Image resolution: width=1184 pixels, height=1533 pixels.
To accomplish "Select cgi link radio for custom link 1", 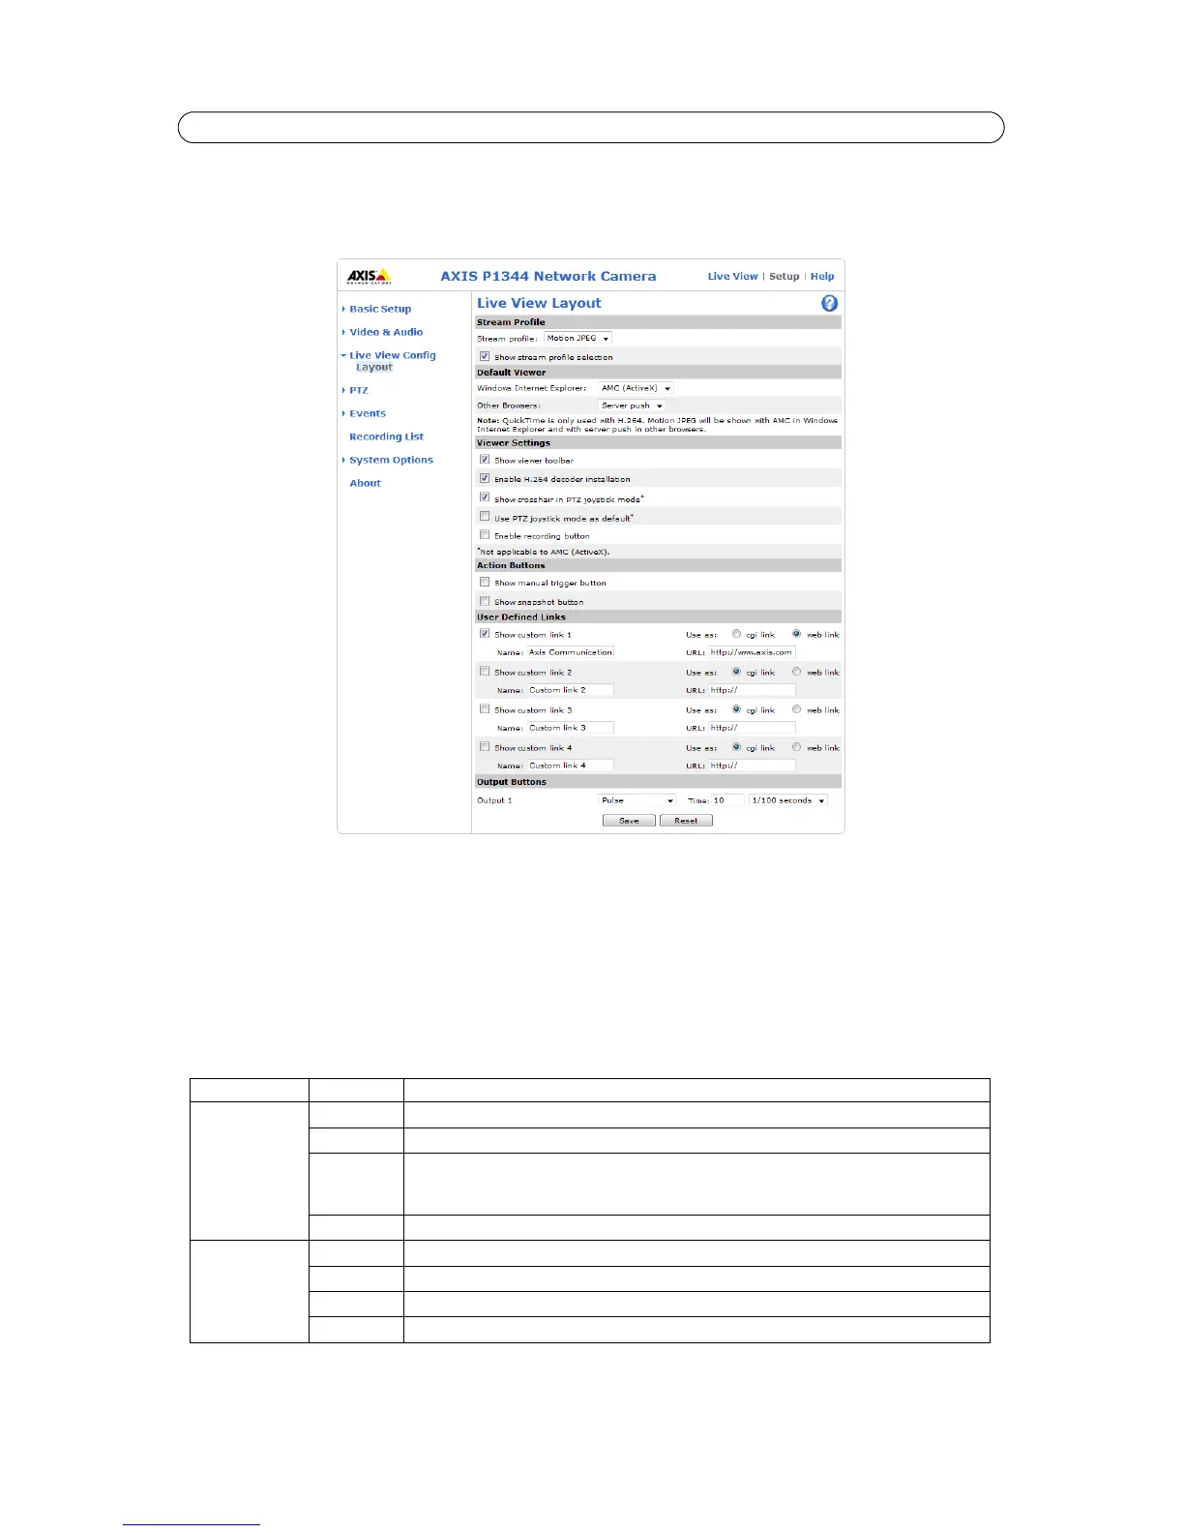I will (736, 634).
